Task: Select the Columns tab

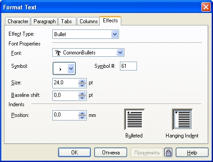Action: tap(89, 21)
